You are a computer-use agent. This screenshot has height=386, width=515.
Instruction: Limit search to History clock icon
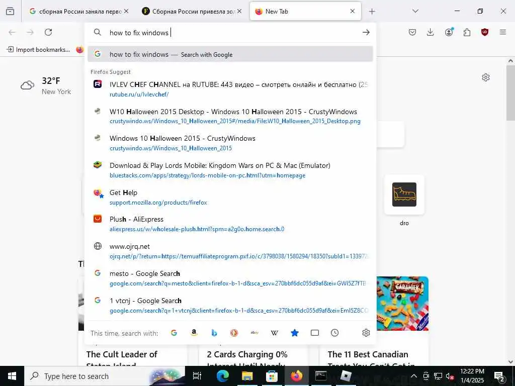[x=334, y=333]
